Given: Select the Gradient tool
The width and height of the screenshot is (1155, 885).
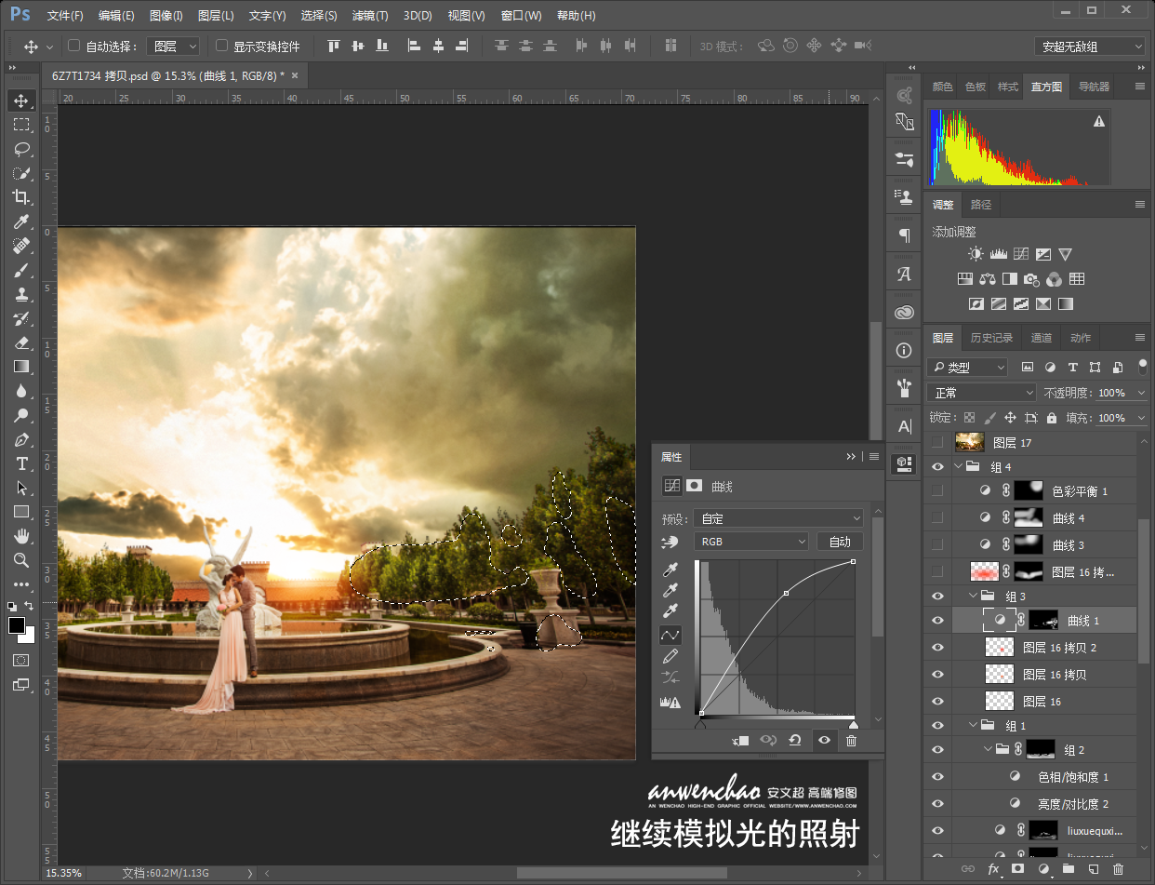Looking at the screenshot, I should pyautogui.click(x=21, y=367).
